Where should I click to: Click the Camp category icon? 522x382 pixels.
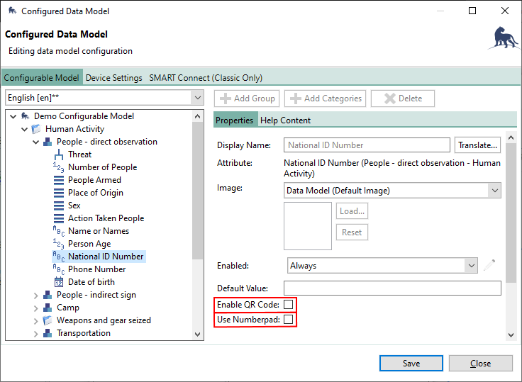point(48,308)
